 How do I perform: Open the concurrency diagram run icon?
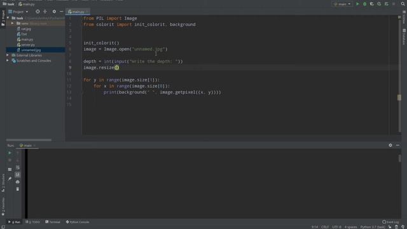click(x=387, y=4)
